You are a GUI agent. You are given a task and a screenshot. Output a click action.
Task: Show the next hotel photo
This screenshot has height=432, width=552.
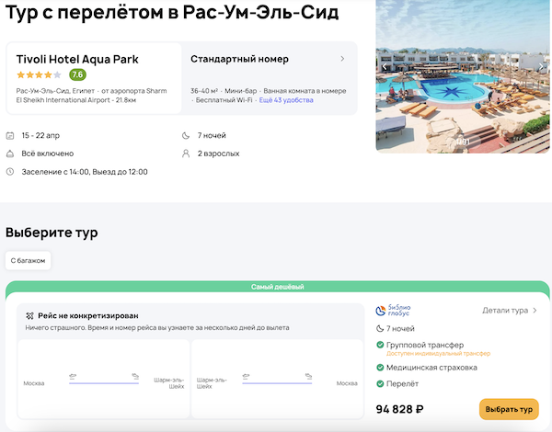coord(544,66)
